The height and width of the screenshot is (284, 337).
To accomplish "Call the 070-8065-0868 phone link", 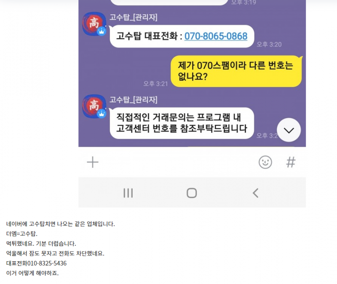I will pyautogui.click(x=216, y=36).
